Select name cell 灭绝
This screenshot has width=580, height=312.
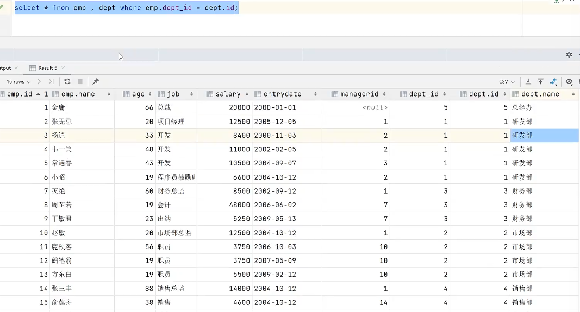click(82, 191)
